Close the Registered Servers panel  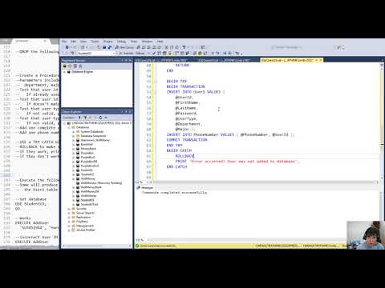coord(130,61)
